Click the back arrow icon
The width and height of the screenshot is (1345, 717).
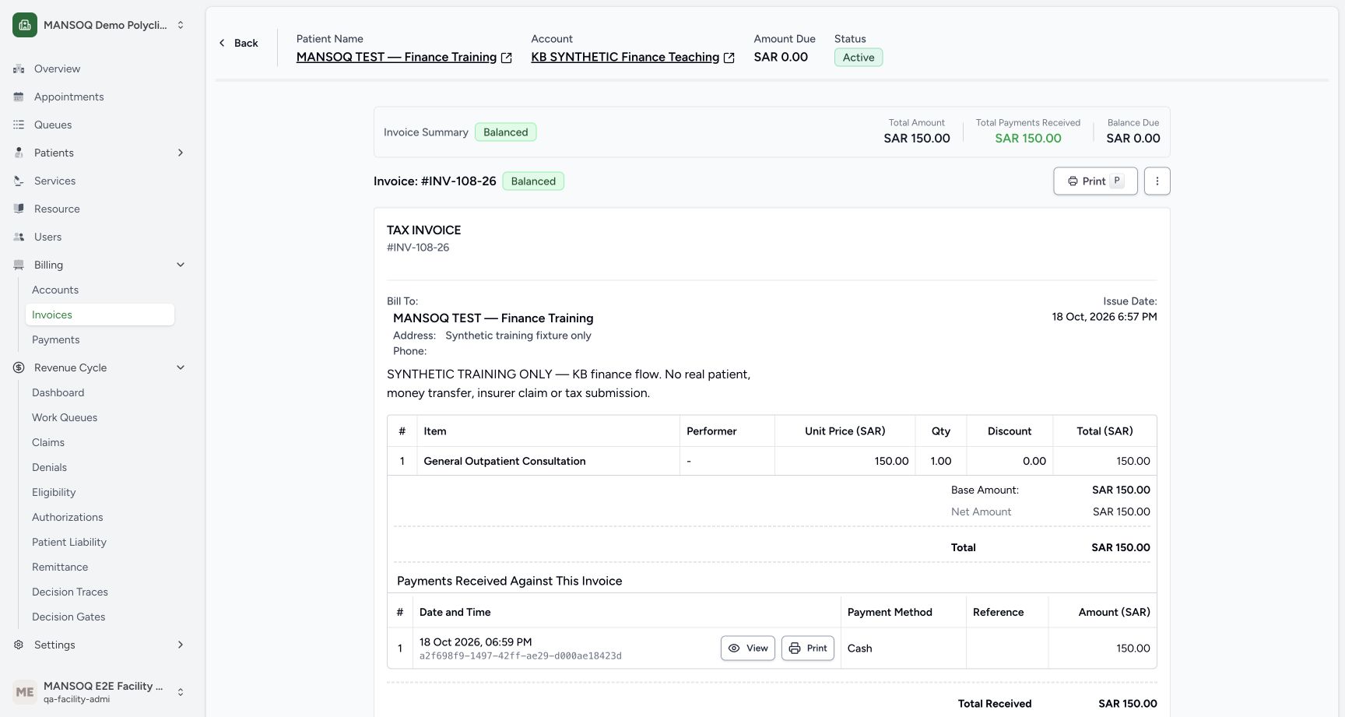[x=222, y=43]
